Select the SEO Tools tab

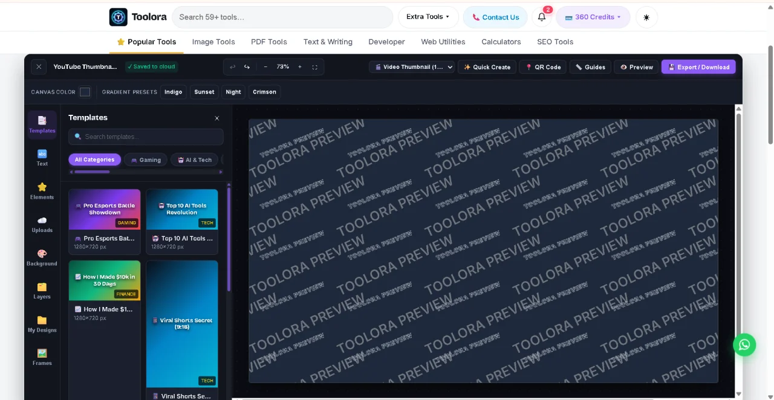click(x=555, y=42)
